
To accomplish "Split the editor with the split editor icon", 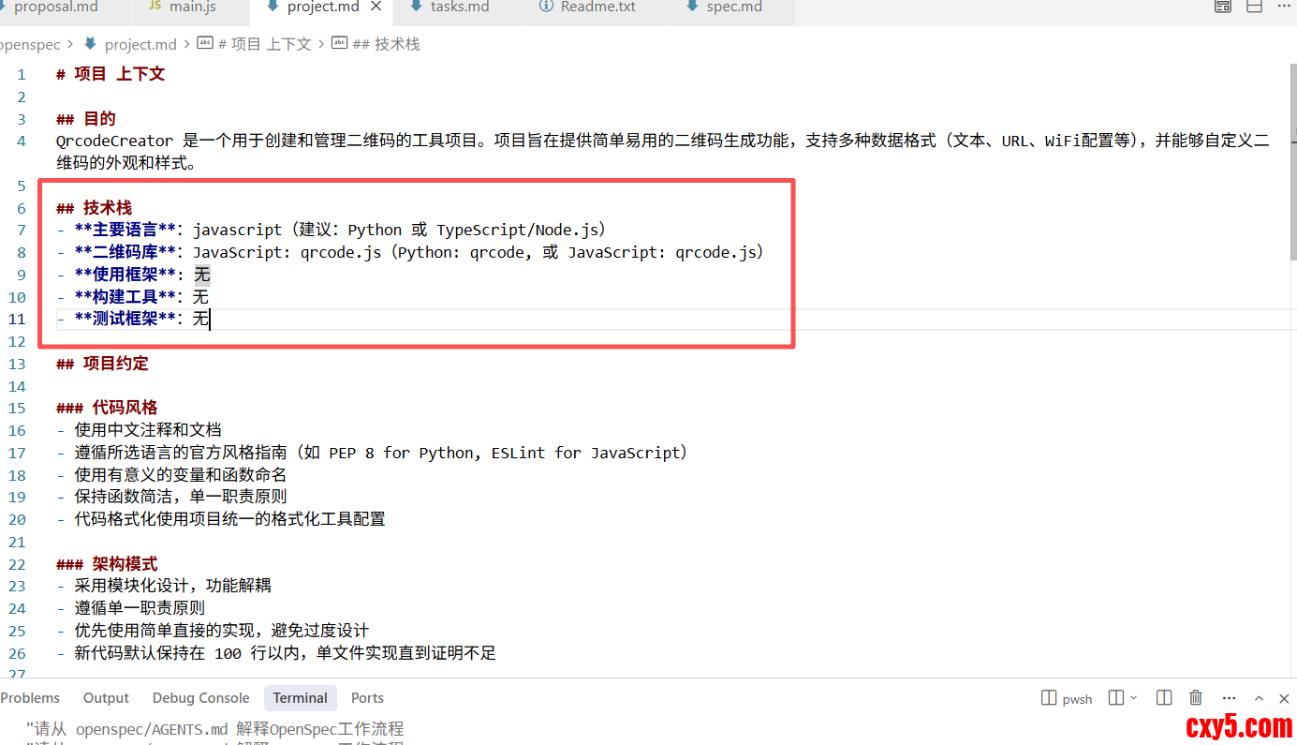I will coord(1254,7).
